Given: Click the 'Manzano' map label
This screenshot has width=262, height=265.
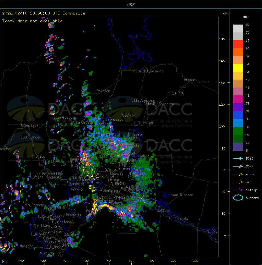Looking at the screenshot, I should point(26,246).
